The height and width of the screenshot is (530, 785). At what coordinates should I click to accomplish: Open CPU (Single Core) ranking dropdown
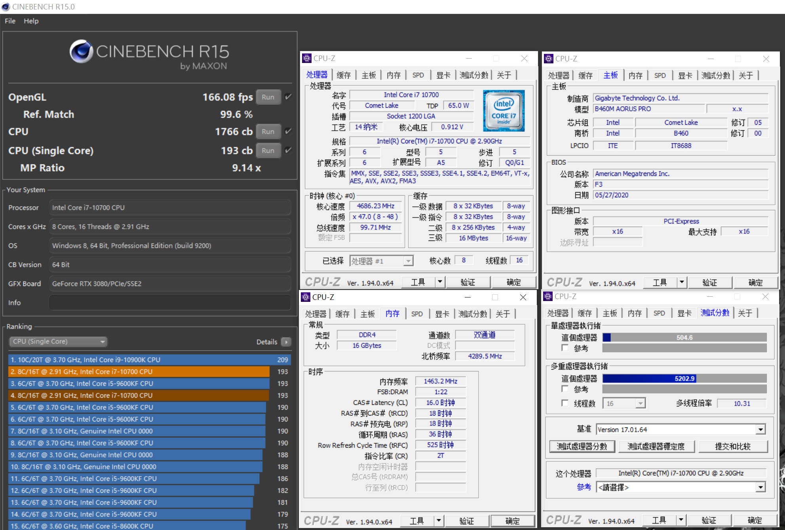58,341
